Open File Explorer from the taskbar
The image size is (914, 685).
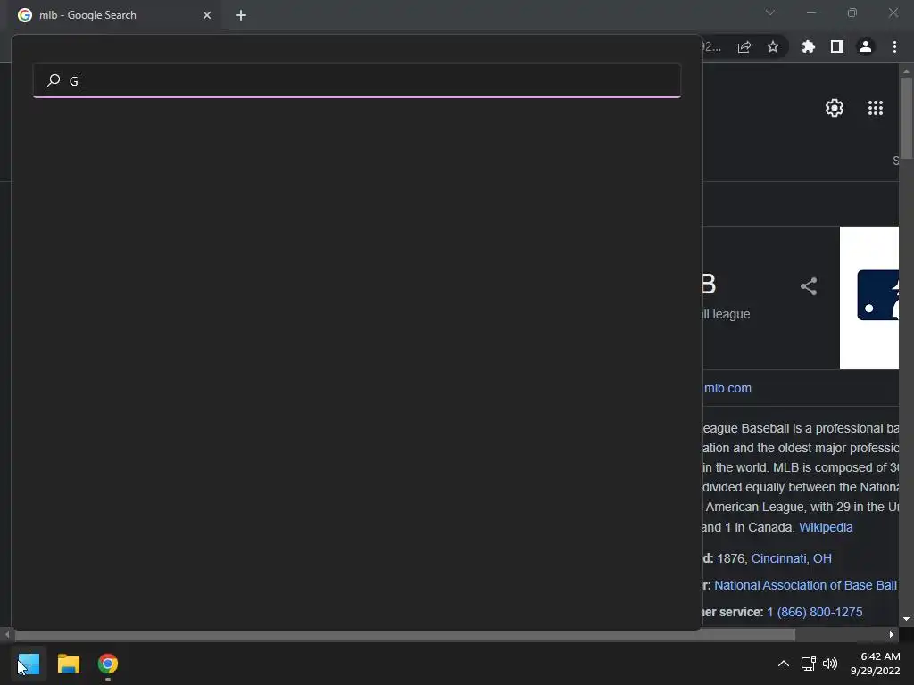coord(69,664)
